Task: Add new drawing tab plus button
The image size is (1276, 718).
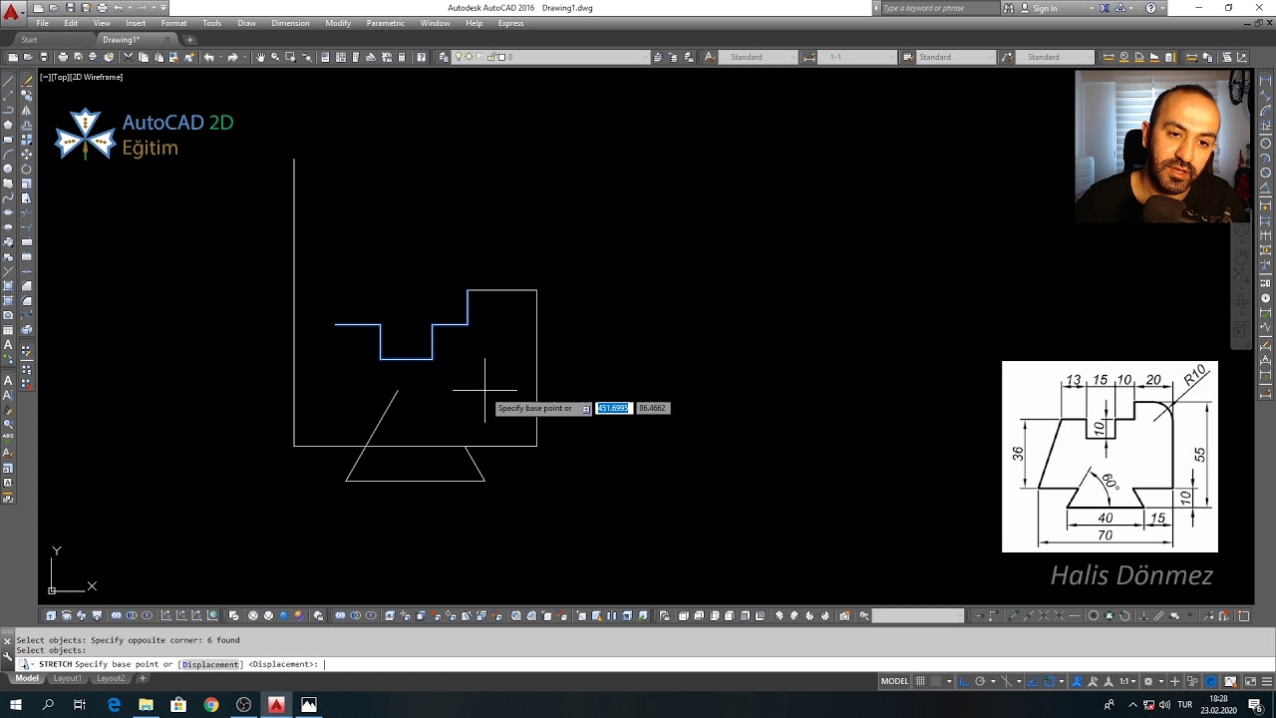Action: (x=190, y=40)
